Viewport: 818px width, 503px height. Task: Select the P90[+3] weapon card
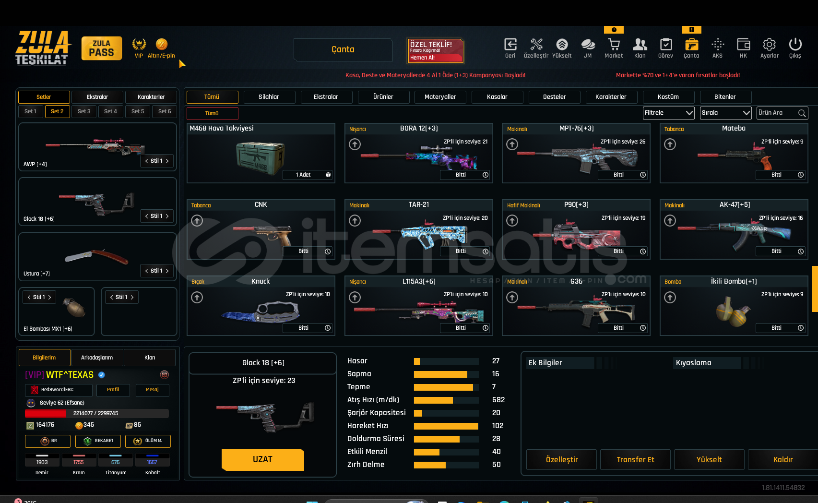tap(576, 229)
